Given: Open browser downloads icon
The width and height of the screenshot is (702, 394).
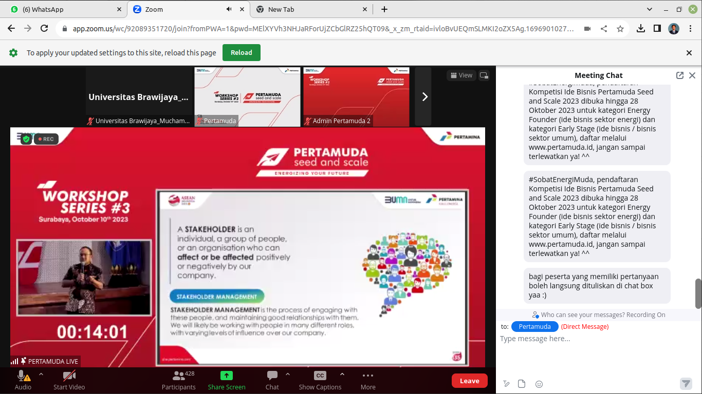Looking at the screenshot, I should (x=641, y=29).
